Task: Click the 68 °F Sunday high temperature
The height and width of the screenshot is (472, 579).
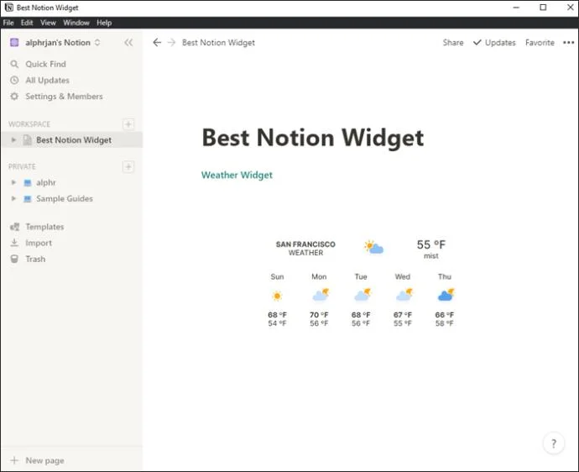Action: [x=277, y=315]
